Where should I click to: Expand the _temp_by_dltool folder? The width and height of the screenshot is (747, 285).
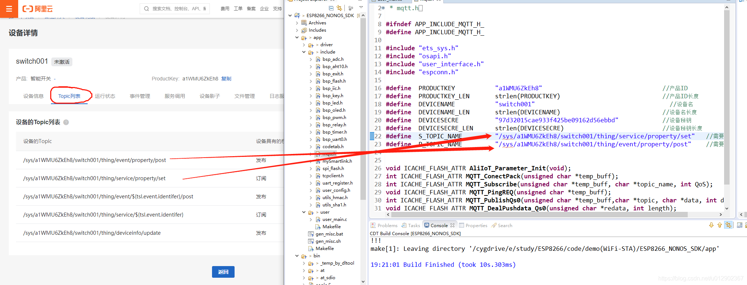(x=304, y=263)
